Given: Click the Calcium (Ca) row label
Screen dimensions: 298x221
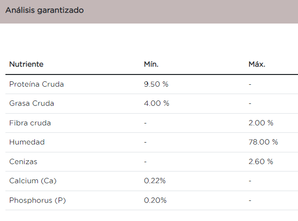Looking at the screenshot, I should 33,181.
